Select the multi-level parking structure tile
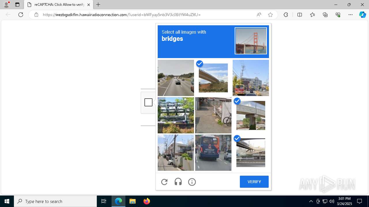 tap(176, 115)
